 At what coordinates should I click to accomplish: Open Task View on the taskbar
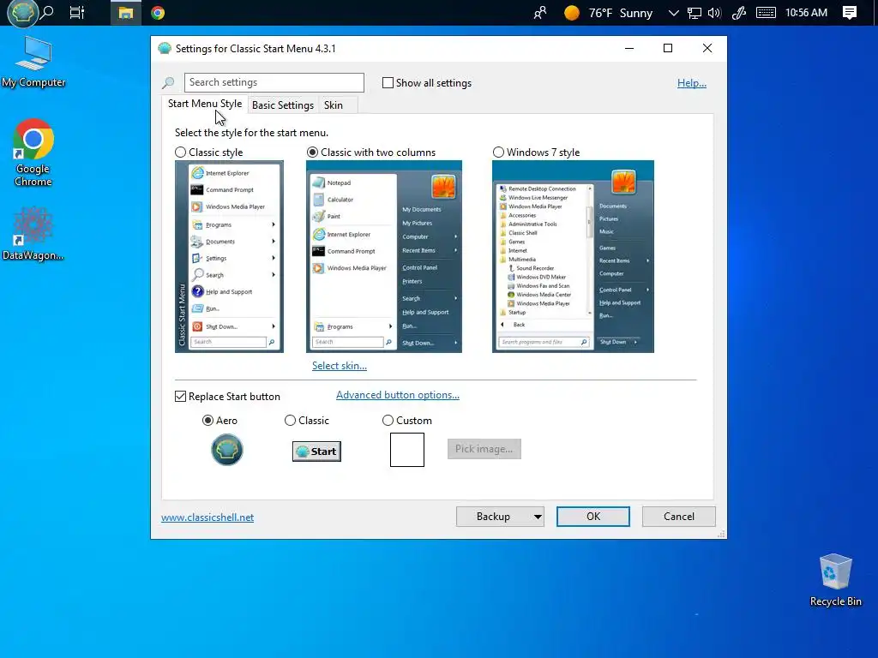(76, 12)
